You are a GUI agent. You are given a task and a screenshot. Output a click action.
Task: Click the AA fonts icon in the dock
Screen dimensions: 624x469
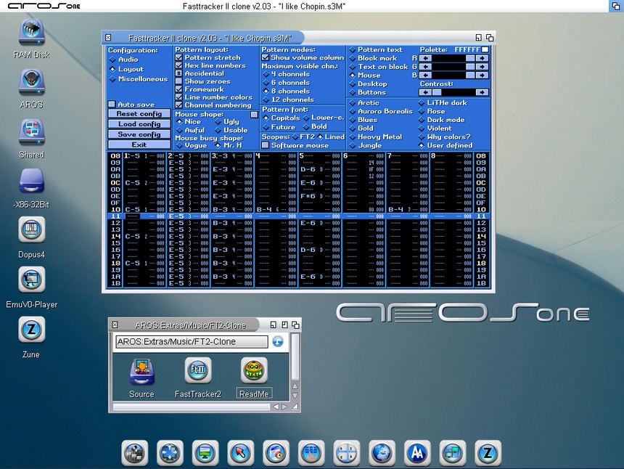(416, 453)
